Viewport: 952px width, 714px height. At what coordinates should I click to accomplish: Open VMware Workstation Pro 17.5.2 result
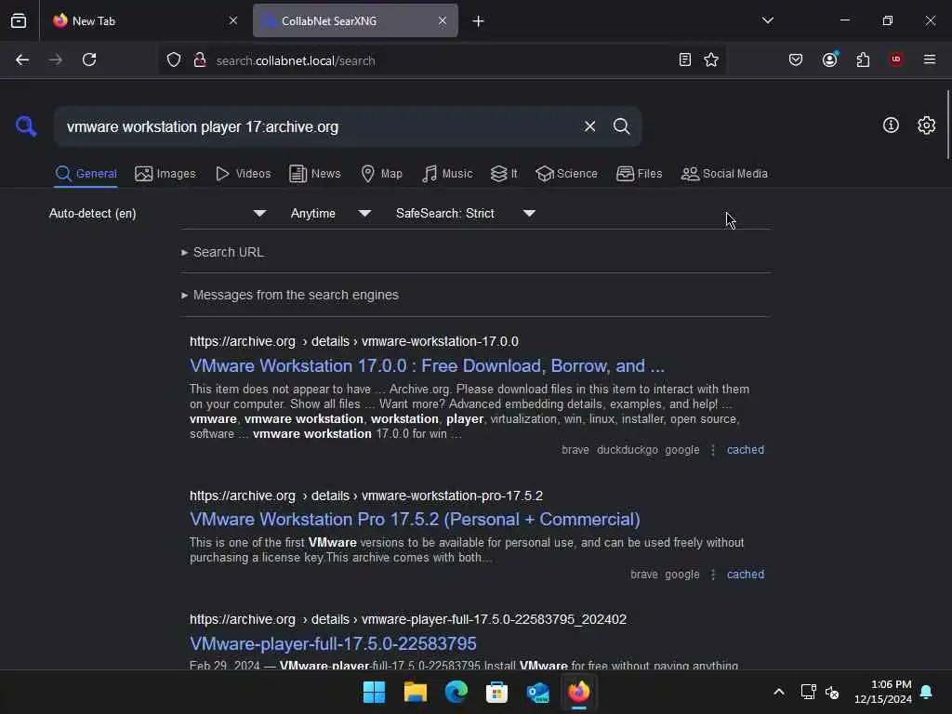tap(415, 519)
